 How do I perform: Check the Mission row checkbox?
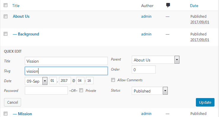point(6,113)
